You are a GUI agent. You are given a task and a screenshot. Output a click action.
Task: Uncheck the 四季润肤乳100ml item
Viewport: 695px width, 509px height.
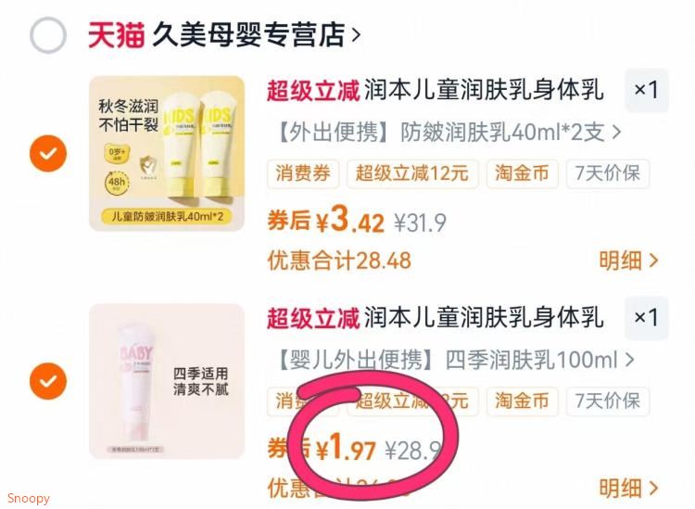click(48, 381)
